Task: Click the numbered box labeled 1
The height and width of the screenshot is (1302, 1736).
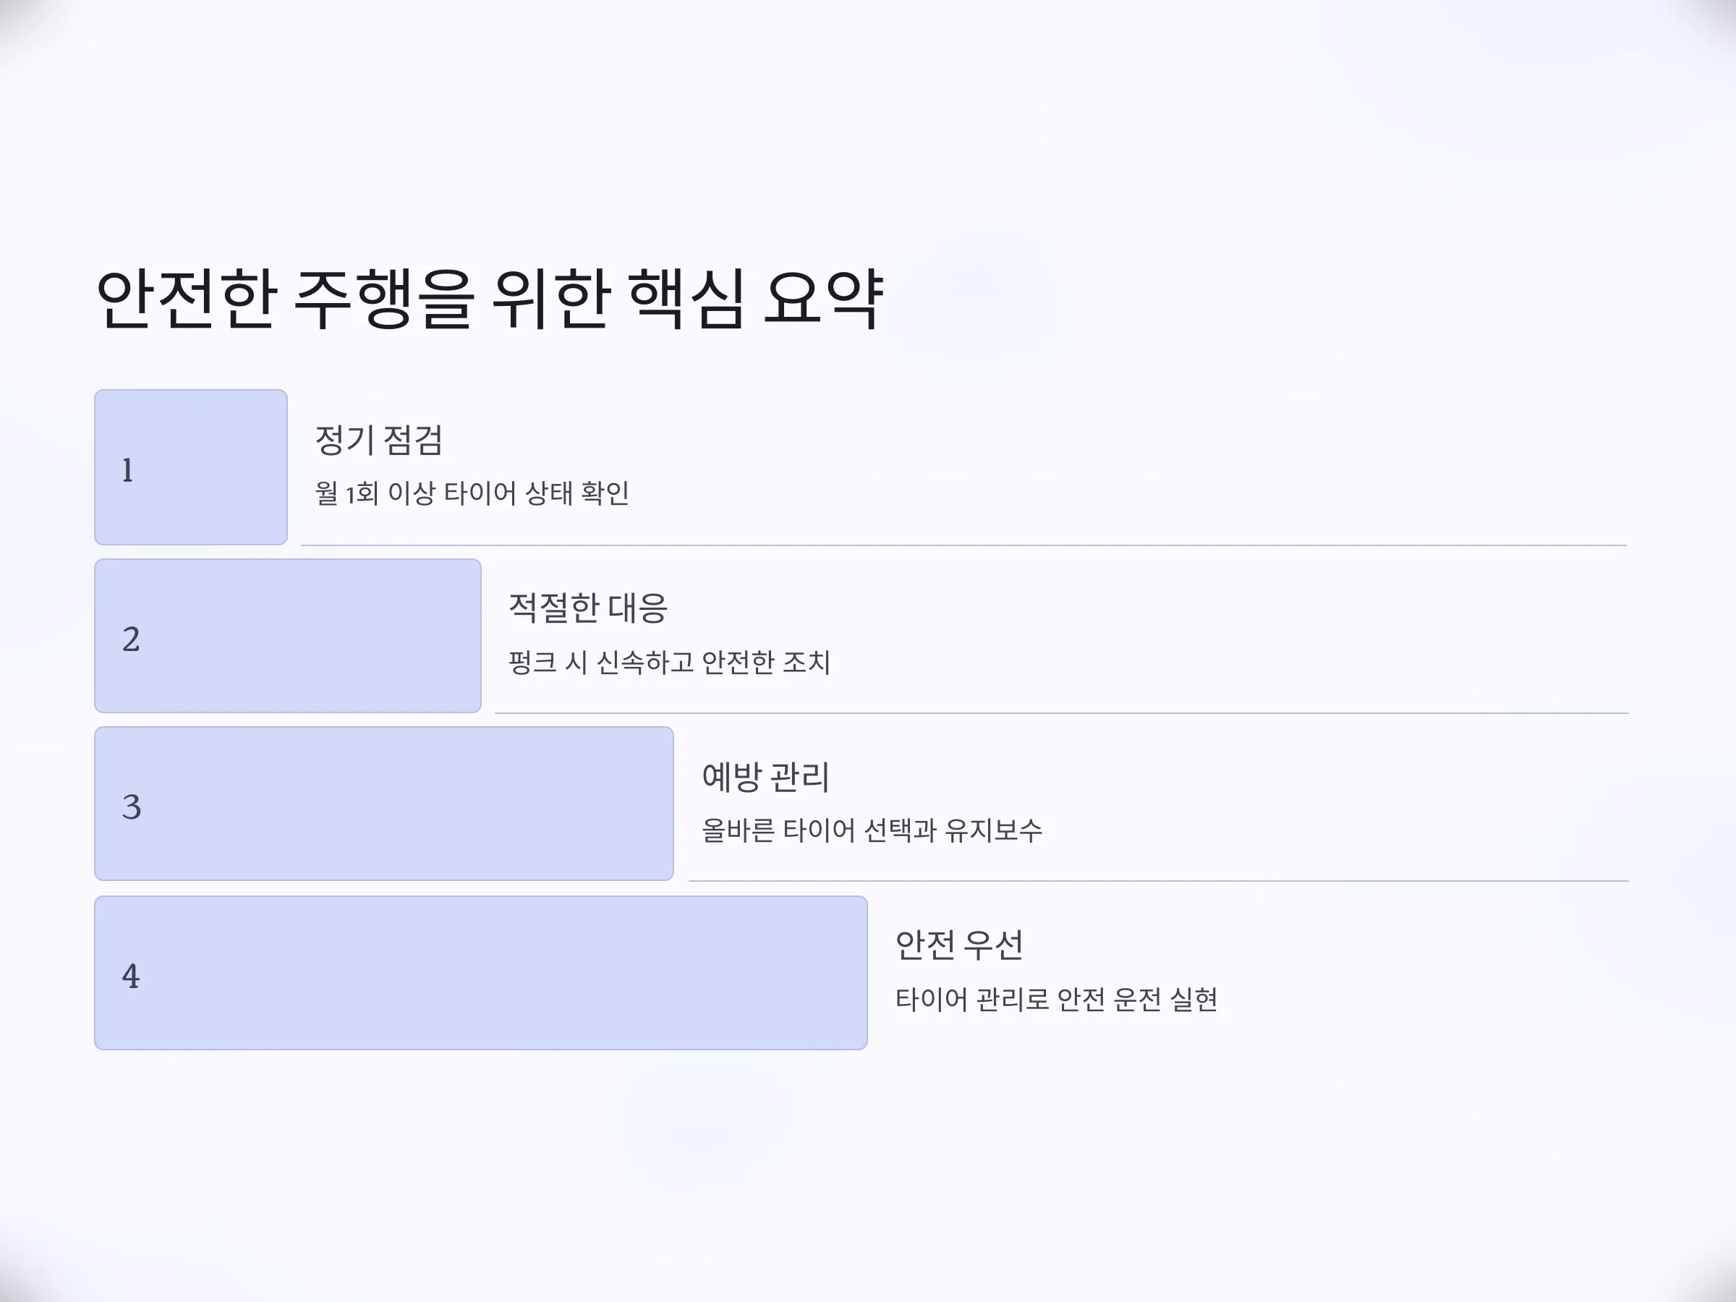Action: pyautogui.click(x=191, y=467)
